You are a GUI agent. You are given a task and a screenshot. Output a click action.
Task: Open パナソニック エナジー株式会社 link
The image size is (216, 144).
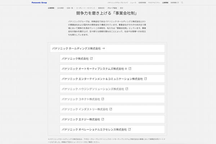point(112,119)
